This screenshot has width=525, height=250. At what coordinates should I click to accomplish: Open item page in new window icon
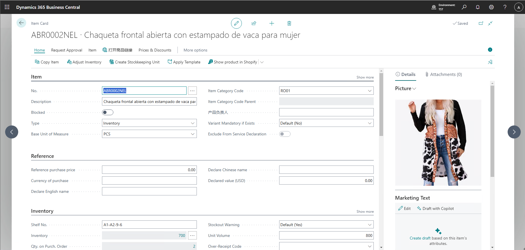(x=481, y=23)
